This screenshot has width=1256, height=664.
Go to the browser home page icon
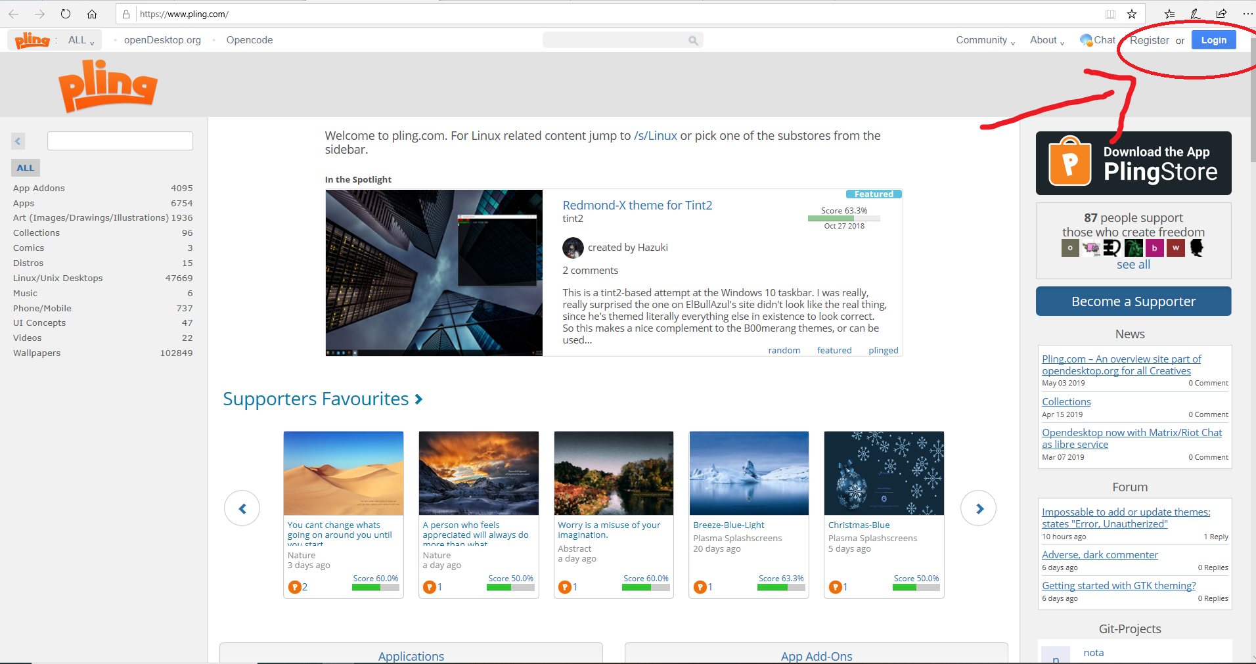point(92,14)
